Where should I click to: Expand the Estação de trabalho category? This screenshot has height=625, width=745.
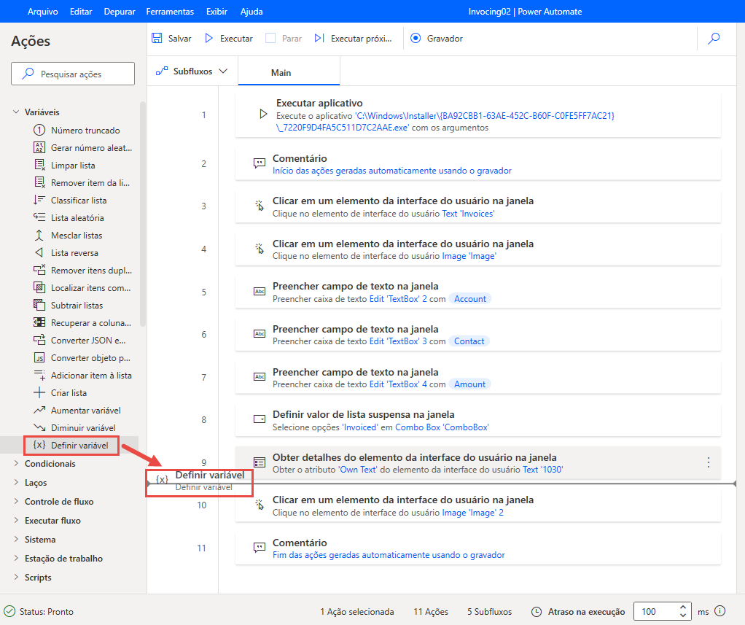16,559
